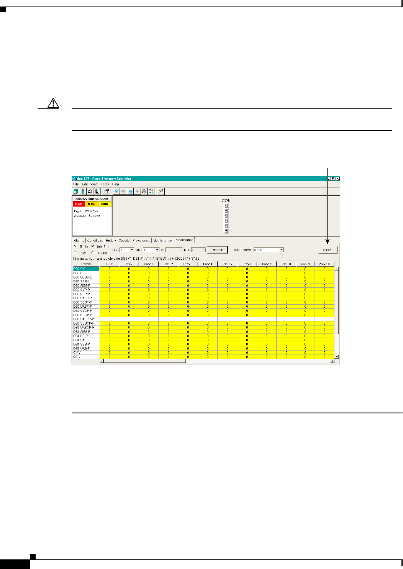
Task: Open the DS1 dropdown
Action: pos(157,250)
